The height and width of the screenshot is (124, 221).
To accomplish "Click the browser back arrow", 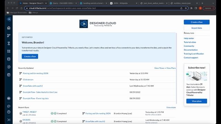I will coord(8,8).
